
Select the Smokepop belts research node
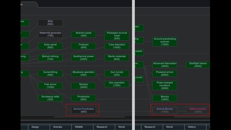tap(50, 98)
